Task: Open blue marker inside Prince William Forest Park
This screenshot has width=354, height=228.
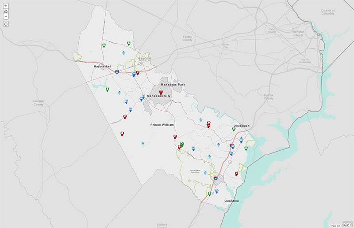Action: [205, 172]
